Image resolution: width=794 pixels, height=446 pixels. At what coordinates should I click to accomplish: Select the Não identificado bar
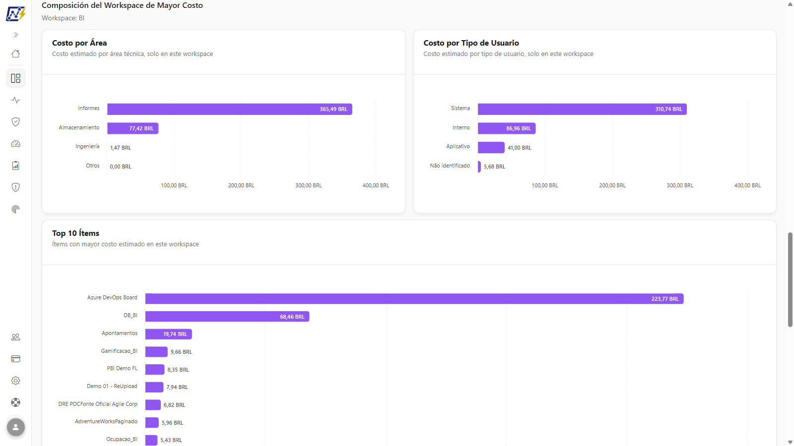pos(479,167)
